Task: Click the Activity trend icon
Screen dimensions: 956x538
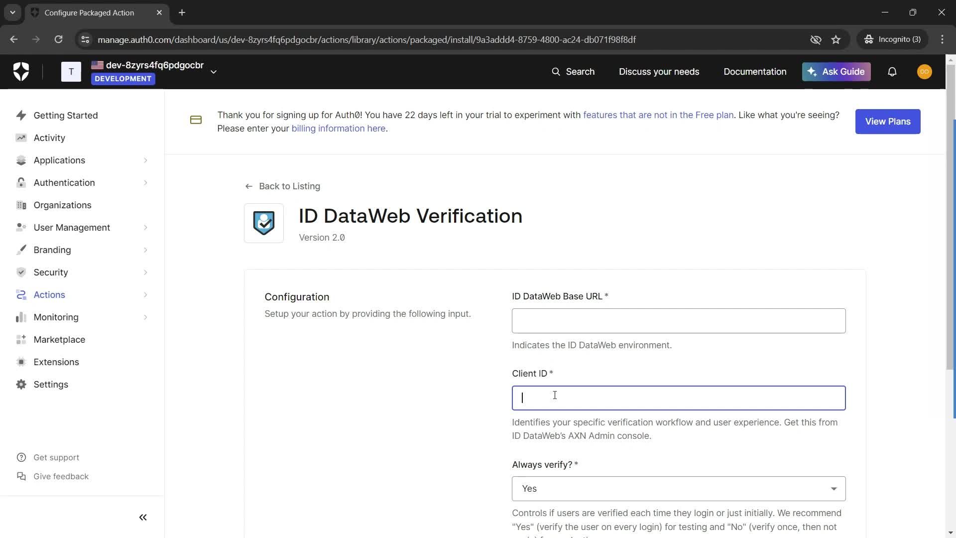Action: click(21, 138)
